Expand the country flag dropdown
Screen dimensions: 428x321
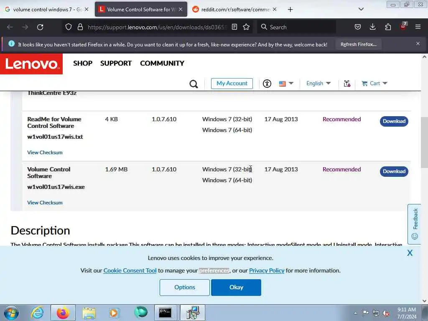(x=286, y=83)
